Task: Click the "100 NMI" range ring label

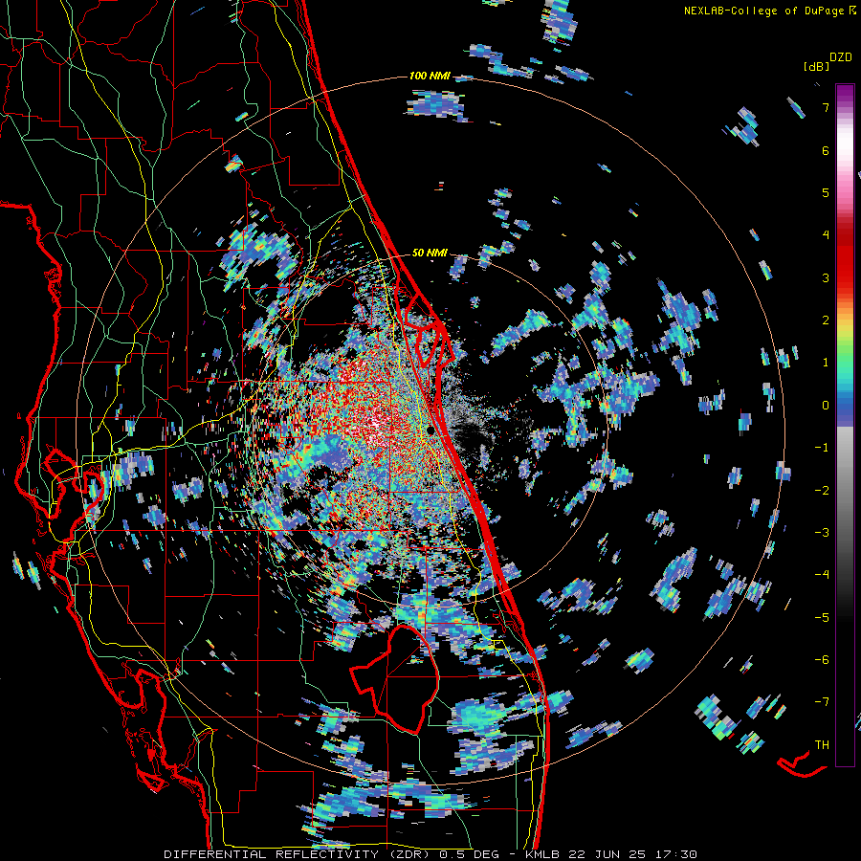Action: pyautogui.click(x=430, y=76)
